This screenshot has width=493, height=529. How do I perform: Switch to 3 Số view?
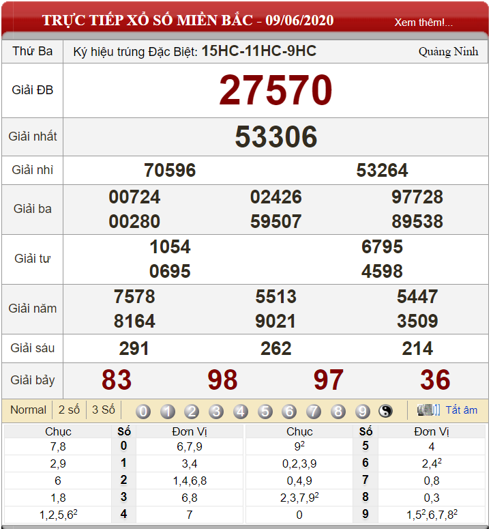[104, 410]
